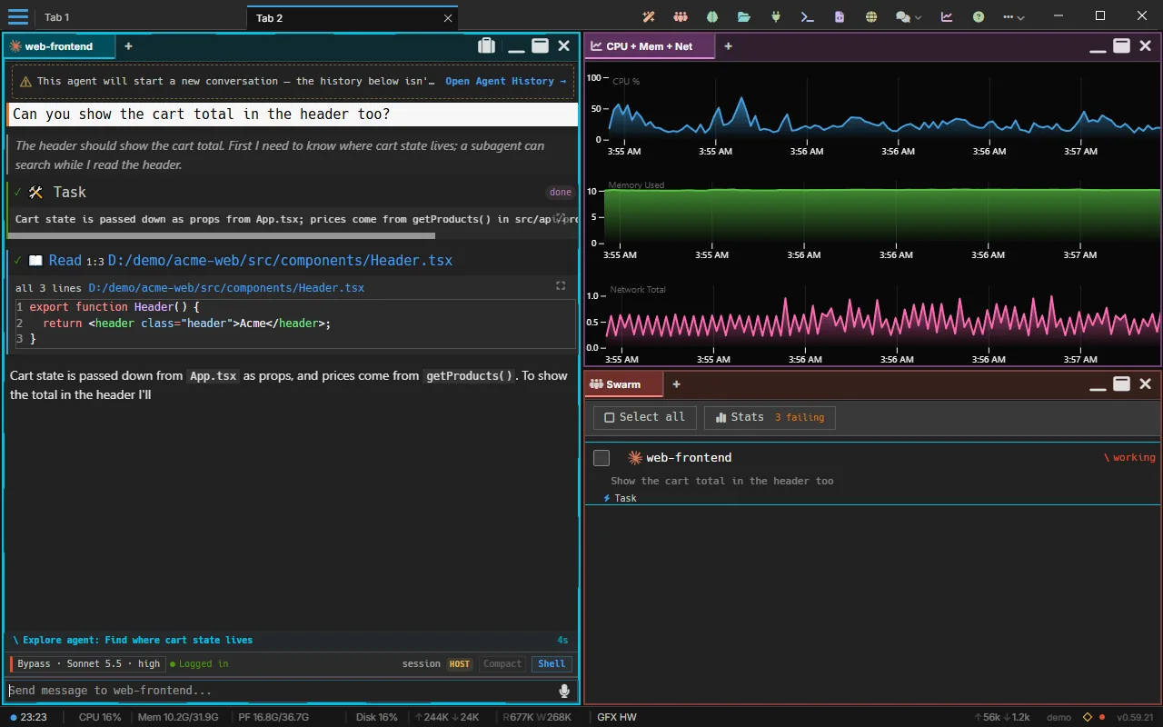
Task: Check the web-frontend agent checkbox
Action: 601,458
